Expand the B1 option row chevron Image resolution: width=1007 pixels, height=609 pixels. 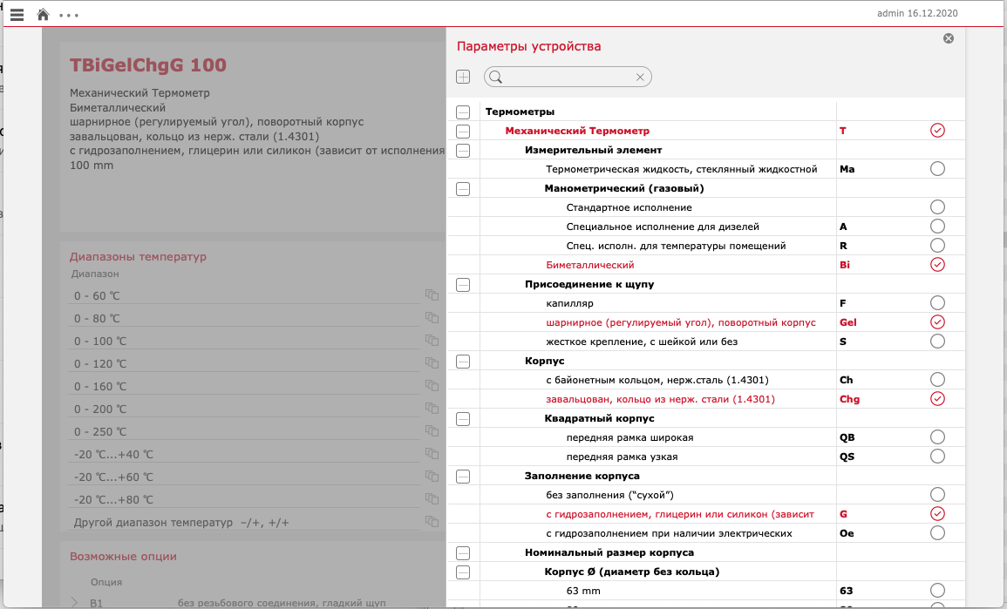74,603
